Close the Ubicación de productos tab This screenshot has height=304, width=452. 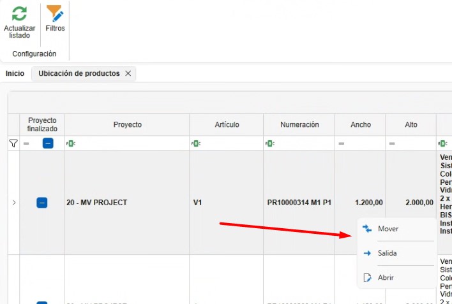(128, 74)
